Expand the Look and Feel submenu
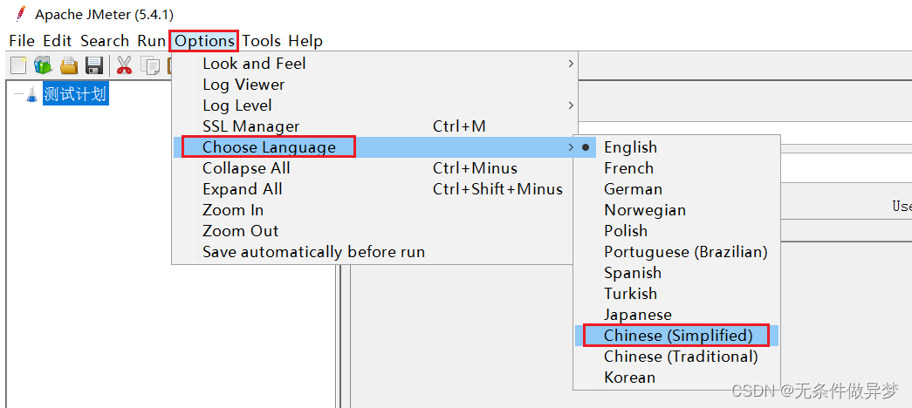This screenshot has width=912, height=408. (x=375, y=64)
